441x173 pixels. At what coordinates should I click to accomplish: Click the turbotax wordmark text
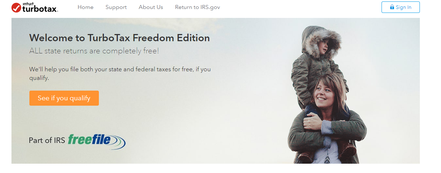coord(40,9)
